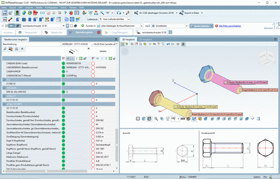Open the Cloud Navigator tab
The image size is (280, 179).
(118, 32)
